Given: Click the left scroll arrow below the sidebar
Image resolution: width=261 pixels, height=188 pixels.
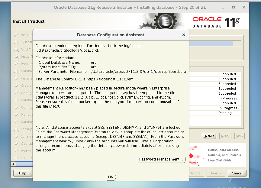Looking at the screenshot, I should [x=13, y=163].
